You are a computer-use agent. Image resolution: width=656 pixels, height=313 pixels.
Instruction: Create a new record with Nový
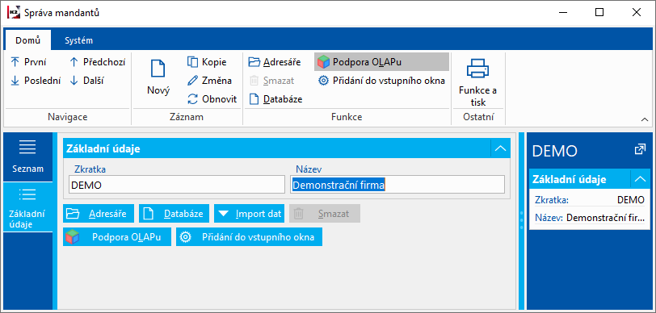158,77
